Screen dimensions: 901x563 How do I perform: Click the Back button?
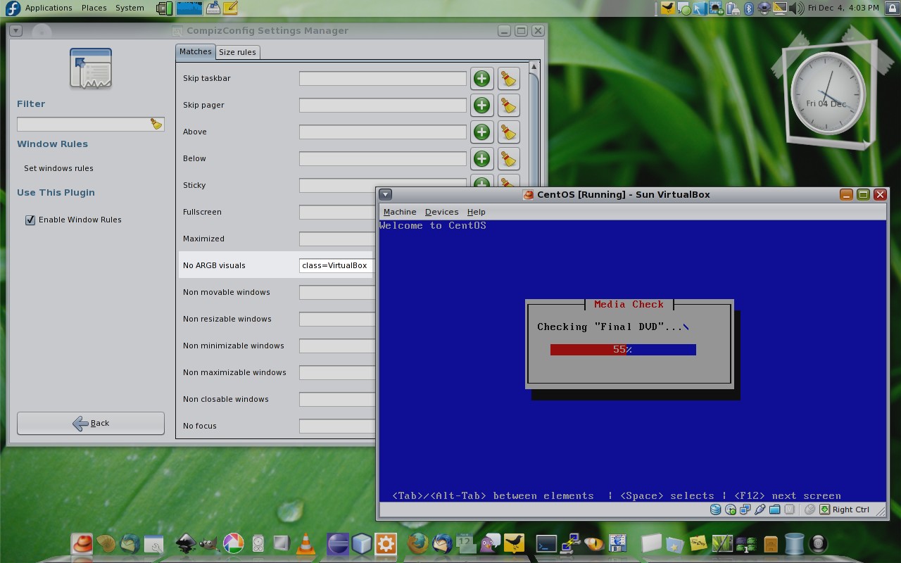point(91,423)
